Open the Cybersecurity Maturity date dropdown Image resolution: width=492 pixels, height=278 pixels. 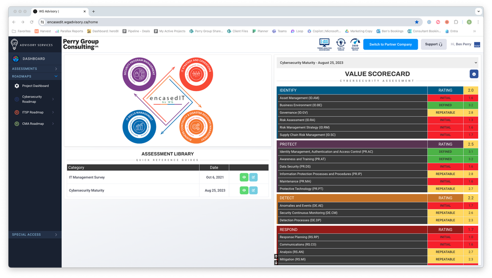(377, 63)
